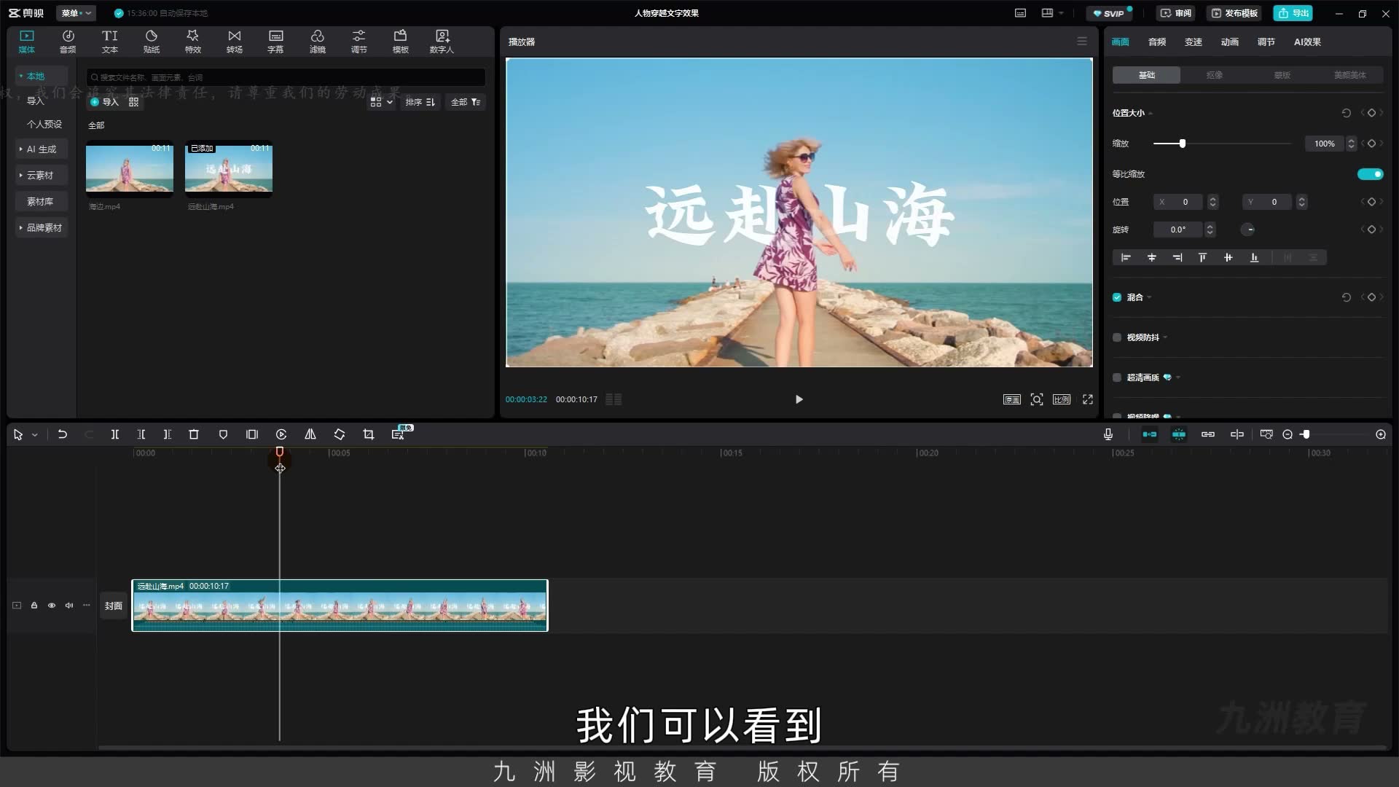Enable the 超清画质 checkbox
The height and width of the screenshot is (787, 1399).
pyautogui.click(x=1117, y=377)
